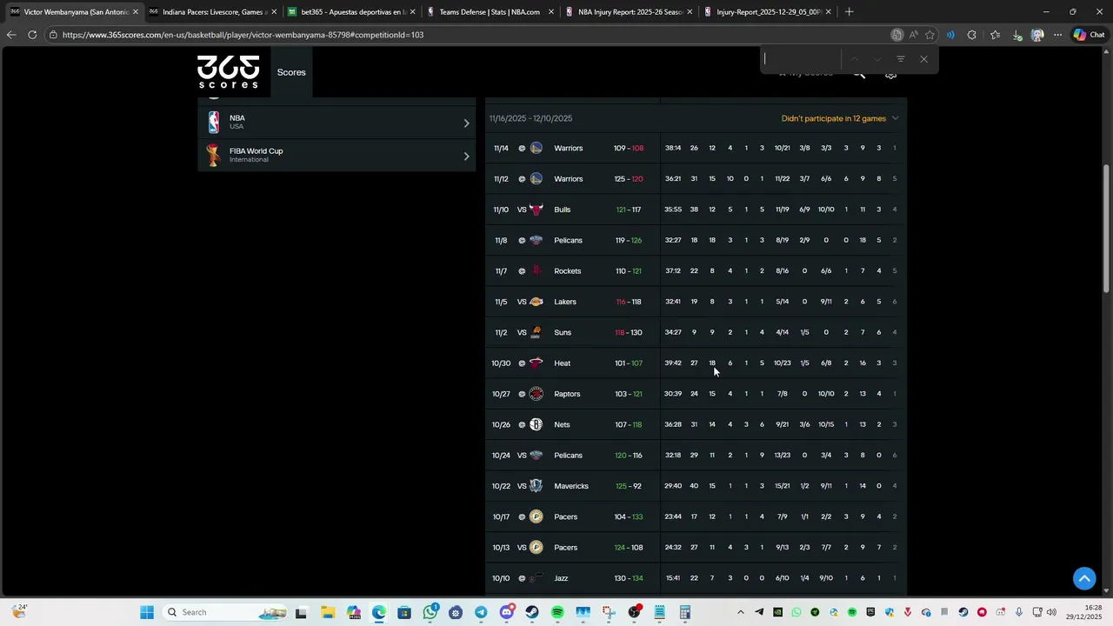The image size is (1113, 626).
Task: Click the Mavericks team logo
Action: click(537, 486)
